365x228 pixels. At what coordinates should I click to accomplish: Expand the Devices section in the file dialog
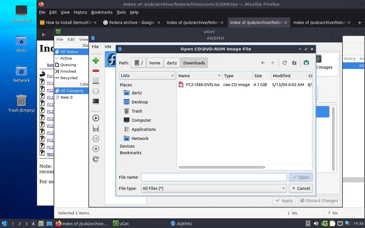tap(127, 146)
